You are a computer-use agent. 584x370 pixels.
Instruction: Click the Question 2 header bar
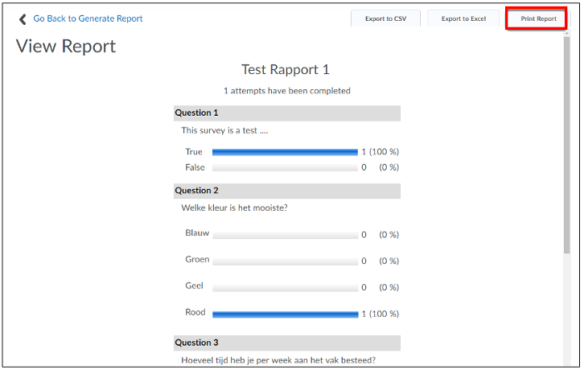[x=287, y=191]
